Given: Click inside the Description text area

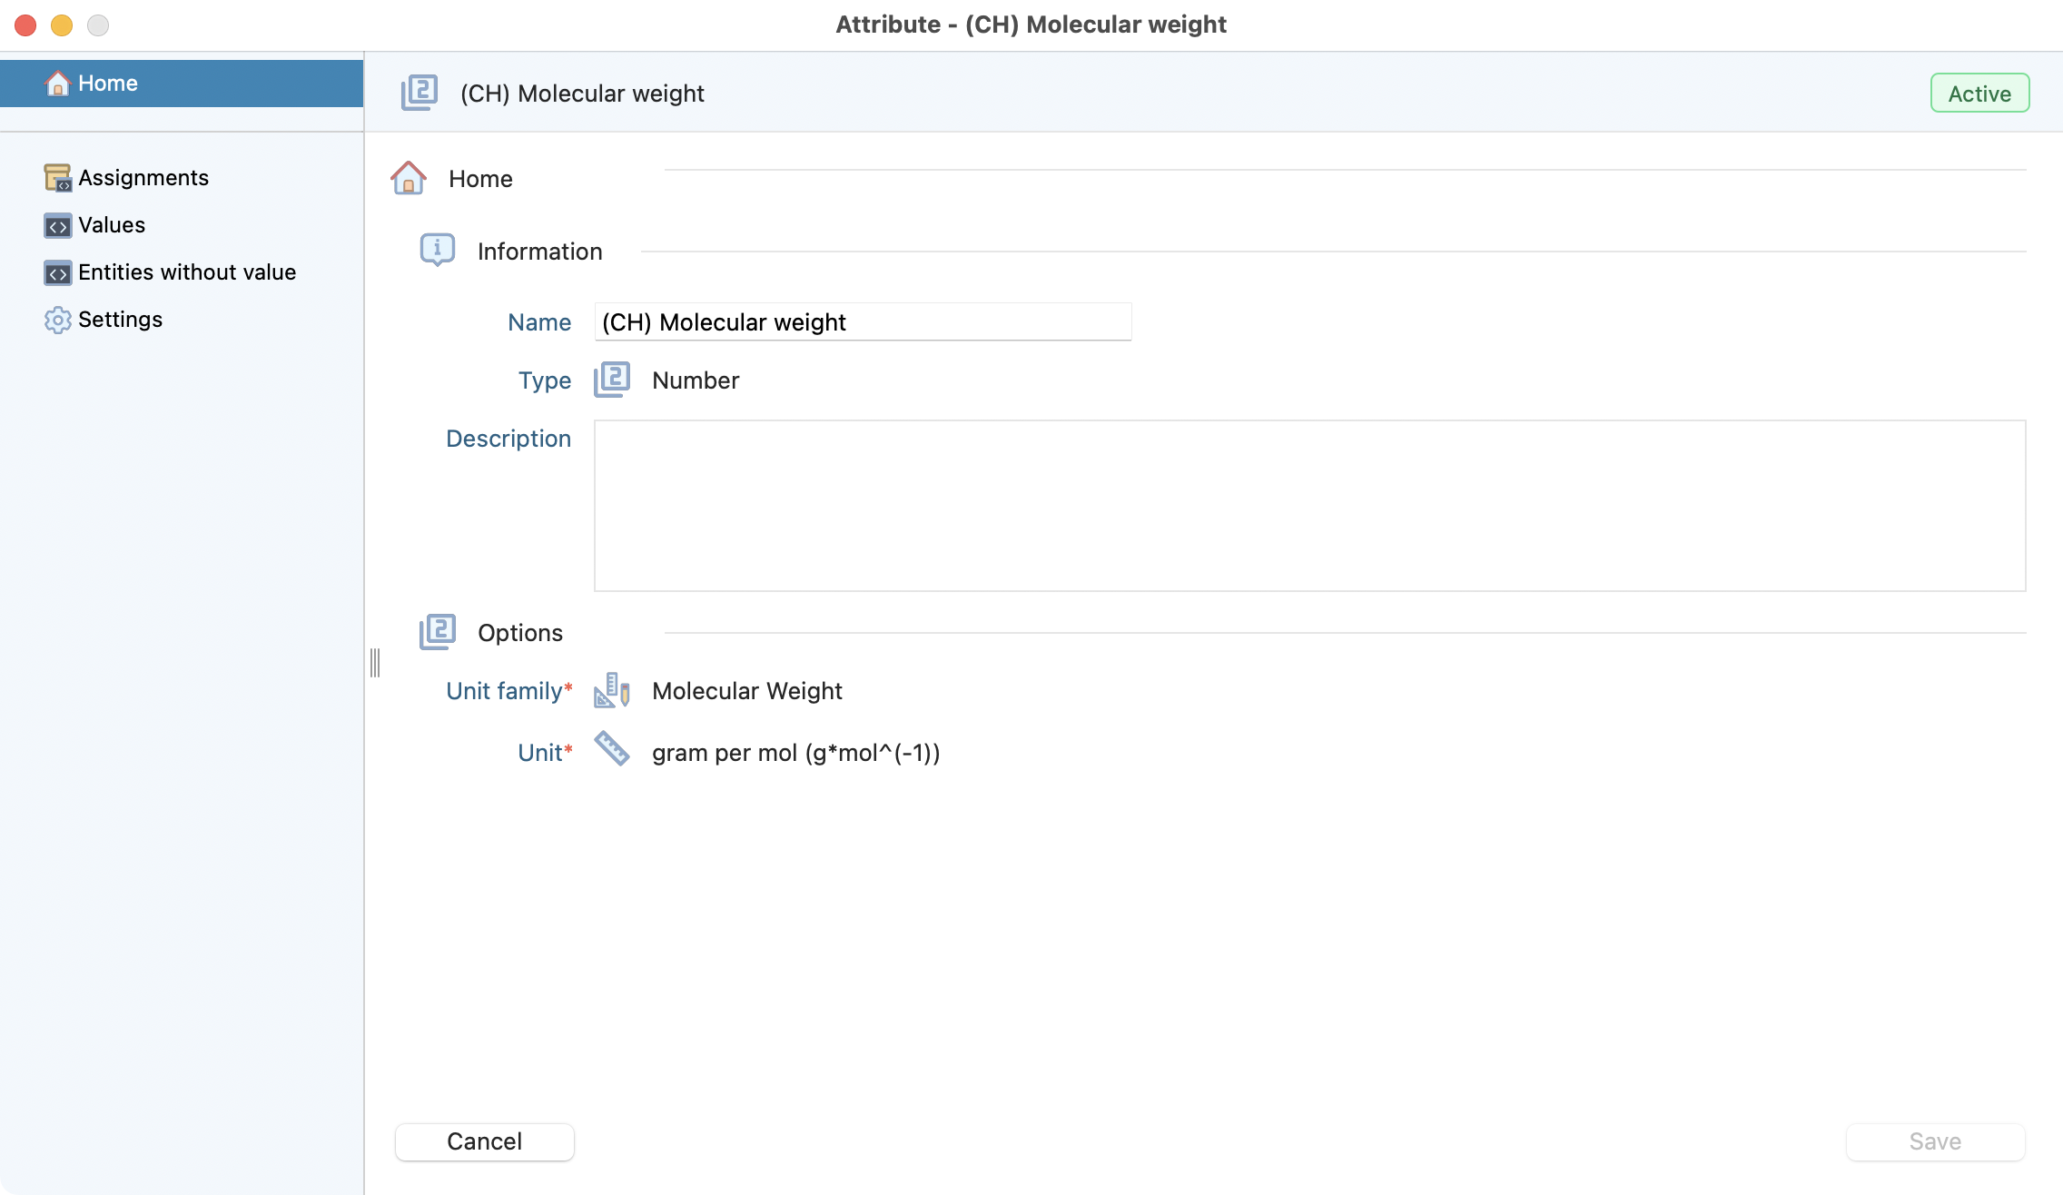Looking at the screenshot, I should tap(1309, 505).
